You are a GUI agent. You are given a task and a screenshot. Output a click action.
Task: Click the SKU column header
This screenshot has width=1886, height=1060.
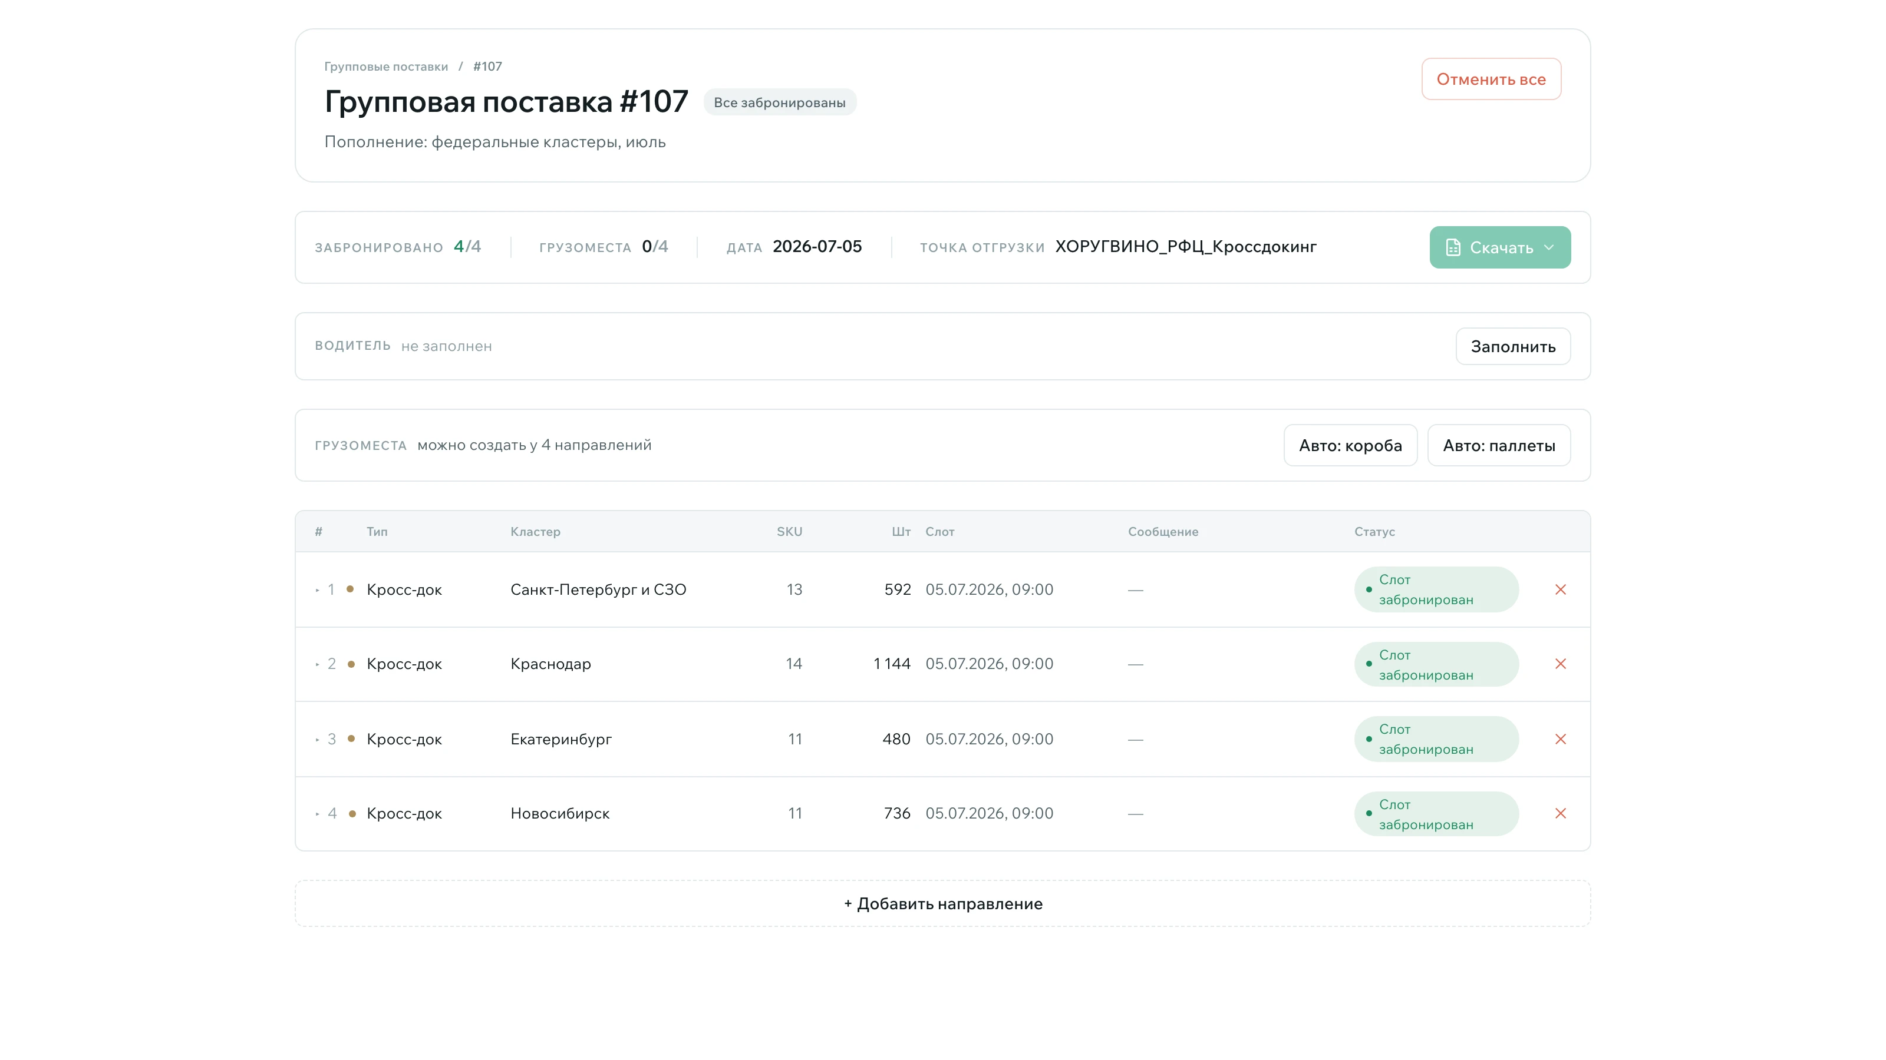pyautogui.click(x=789, y=532)
